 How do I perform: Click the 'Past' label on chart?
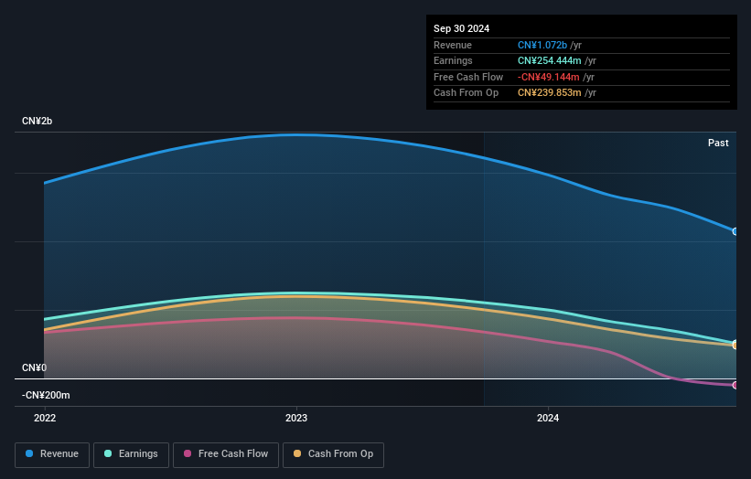pos(718,143)
